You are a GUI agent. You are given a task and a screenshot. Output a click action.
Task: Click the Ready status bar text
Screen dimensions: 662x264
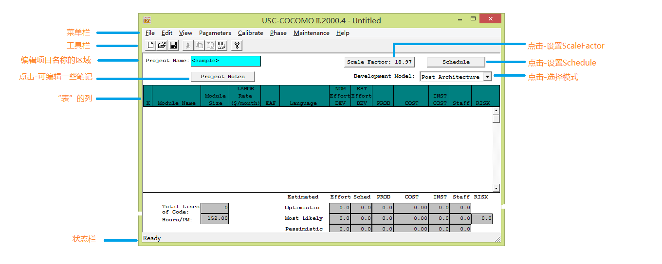152,238
